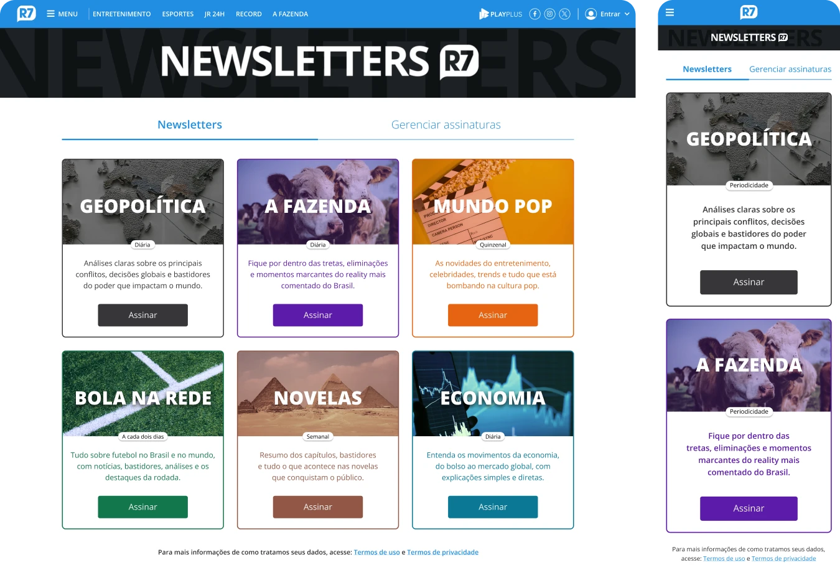Go to ENTRETENIMENTO menu item

tap(121, 14)
